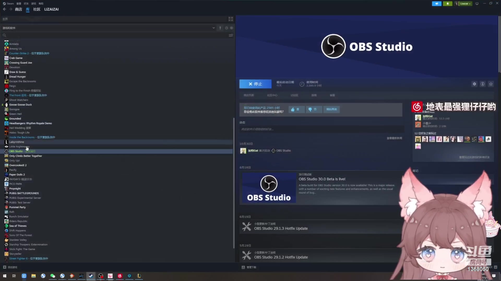Click the forward navigation arrow
Viewport: 501px width, 281px height.
(x=11, y=9)
